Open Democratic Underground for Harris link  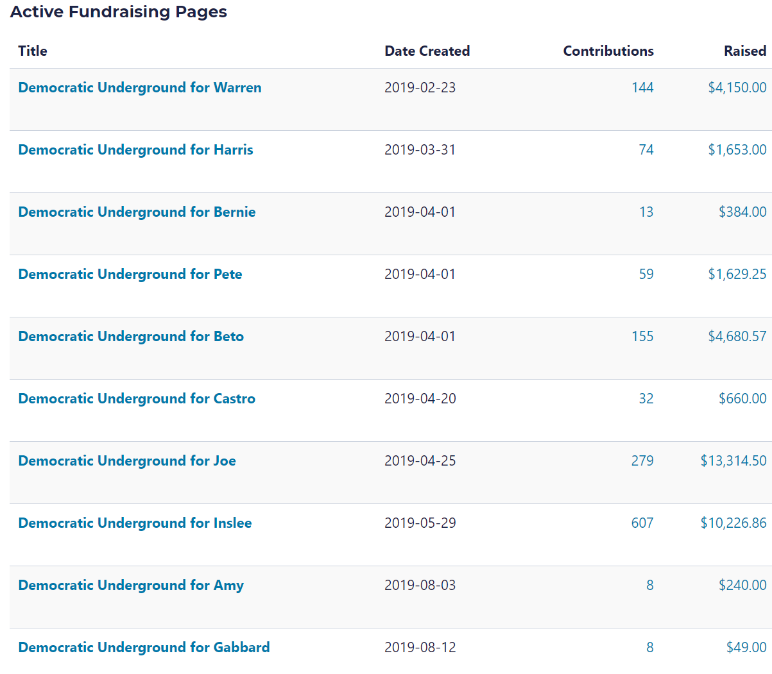pyautogui.click(x=135, y=150)
